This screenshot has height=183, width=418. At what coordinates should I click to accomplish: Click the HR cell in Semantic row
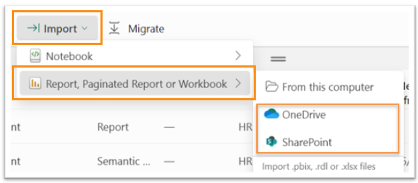tap(246, 161)
